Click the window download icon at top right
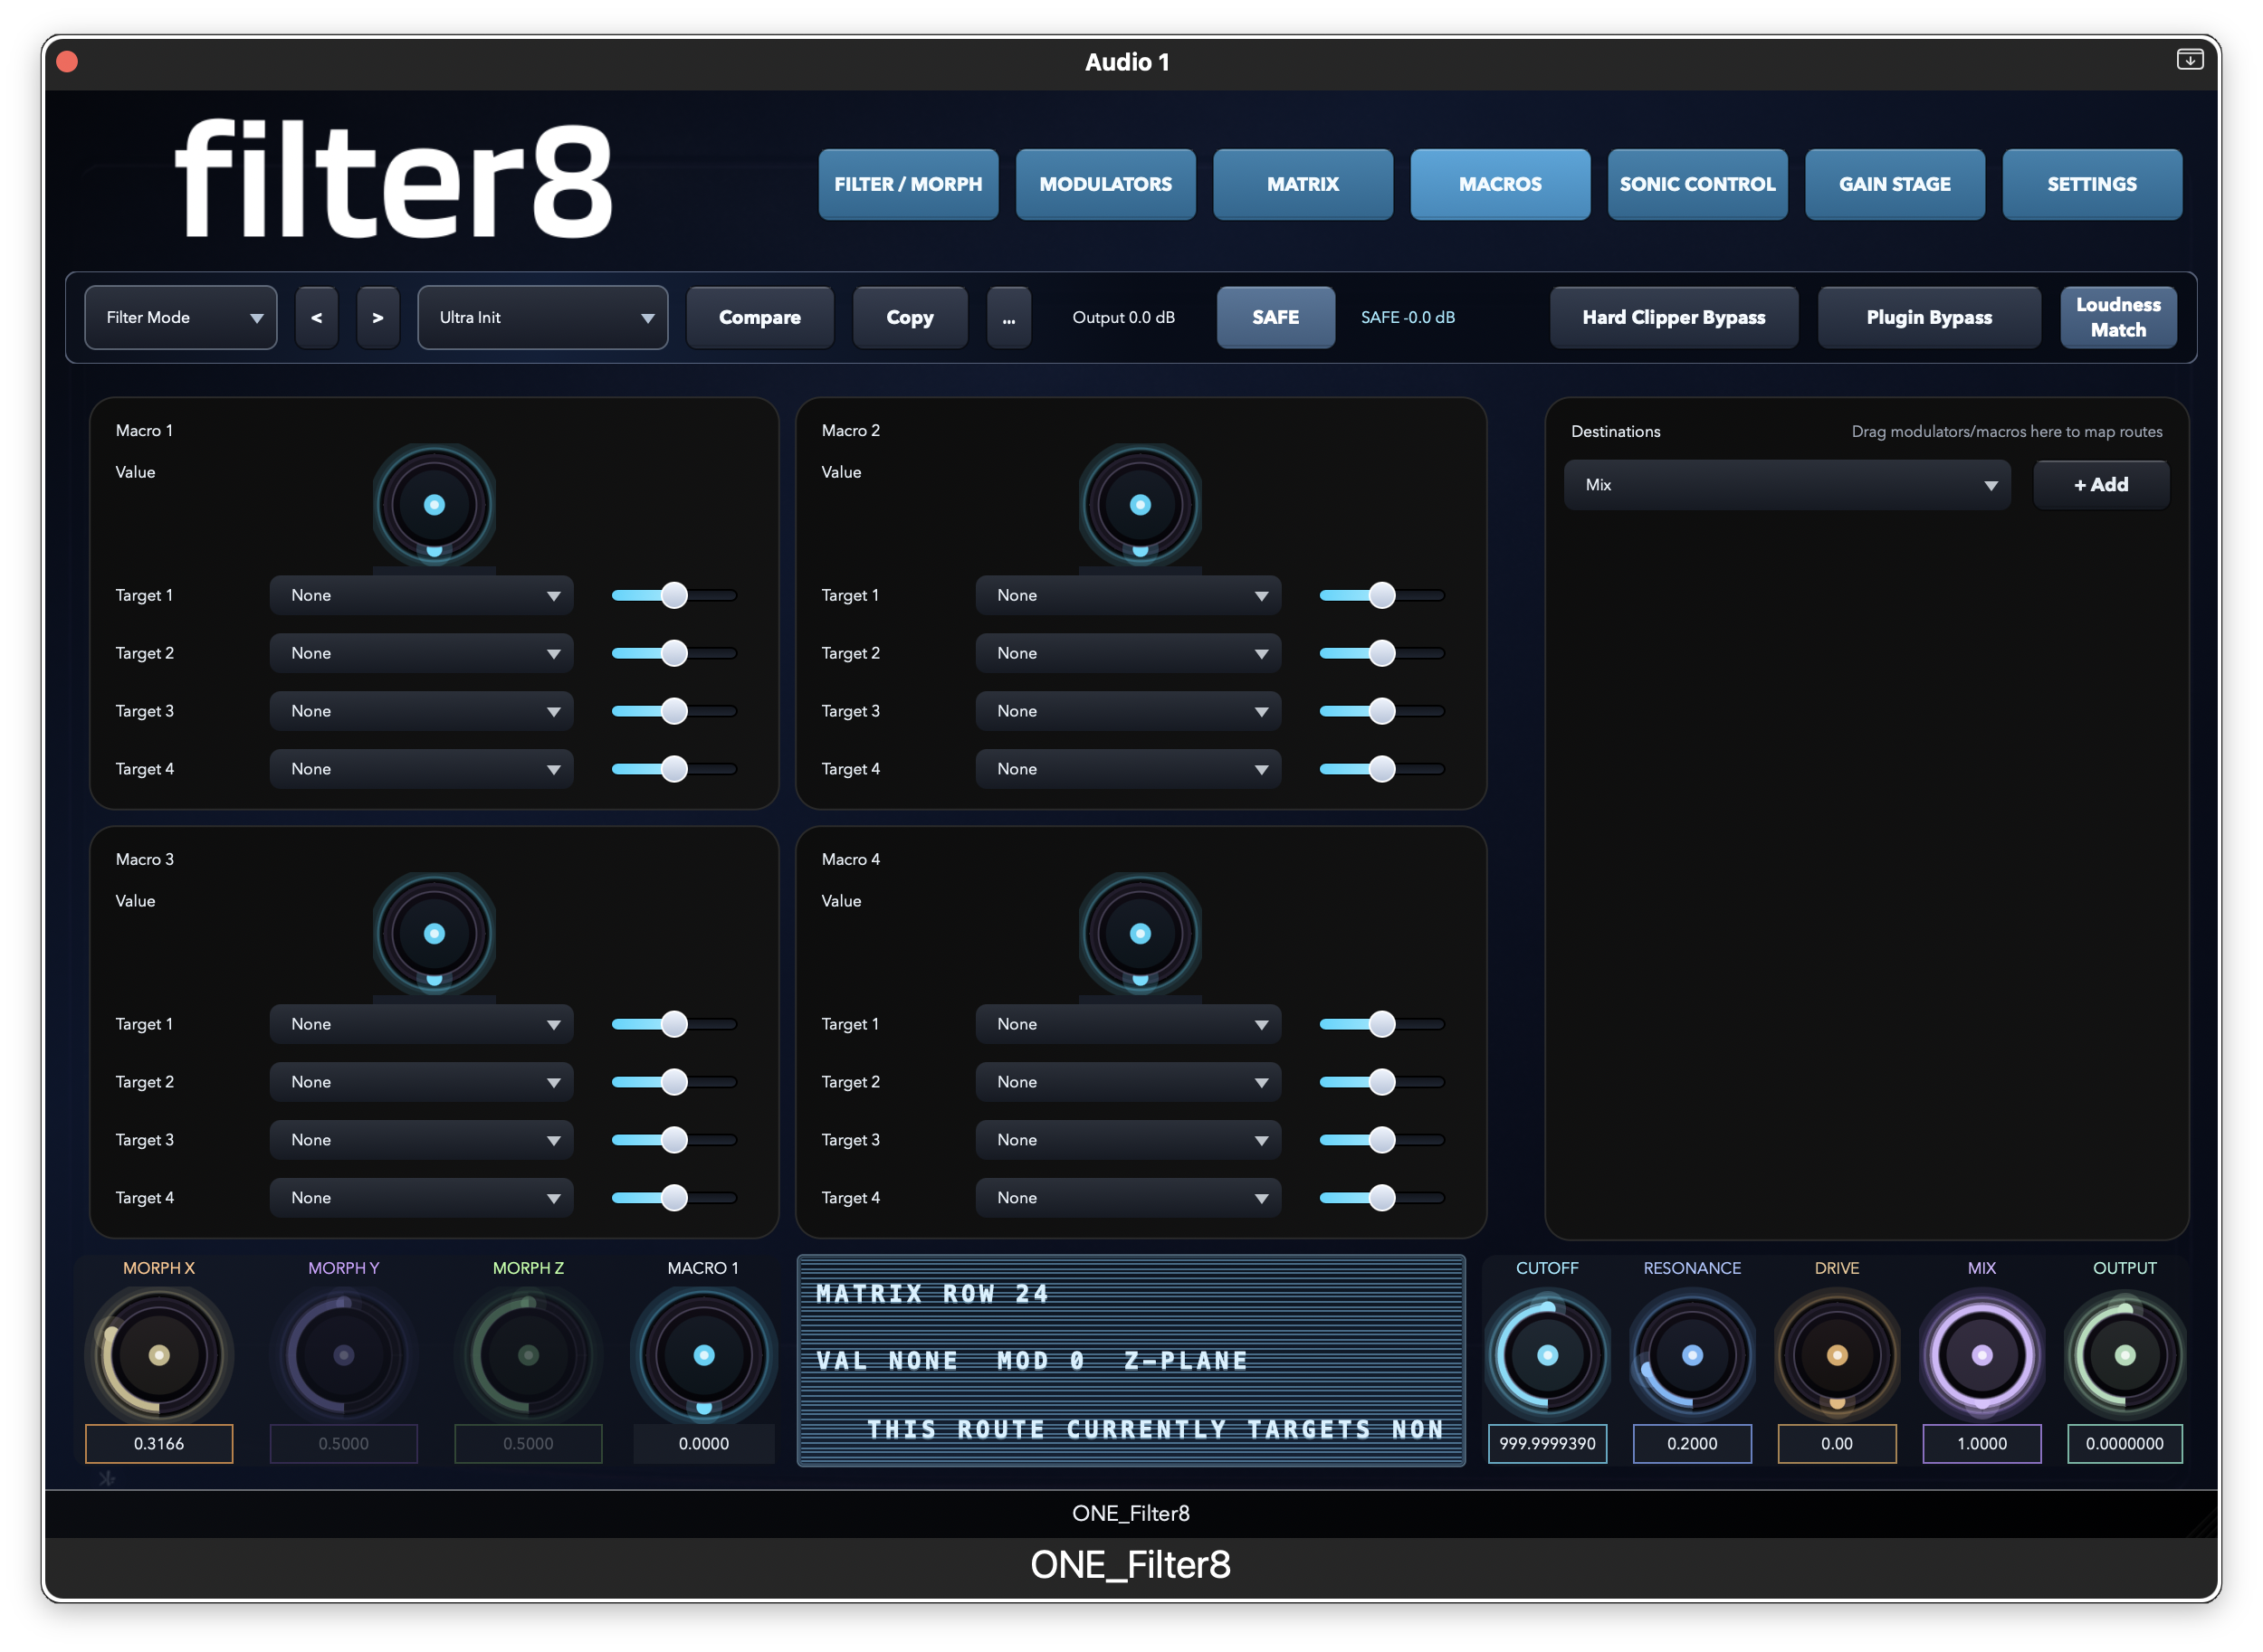This screenshot has height=1652, width=2263. point(2189,60)
